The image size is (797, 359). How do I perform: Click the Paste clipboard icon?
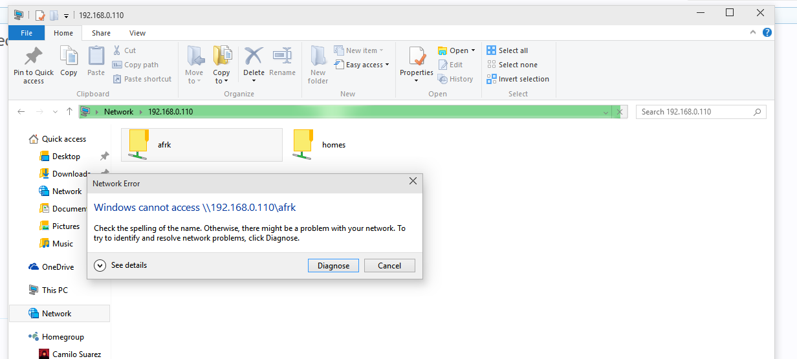[x=96, y=56]
